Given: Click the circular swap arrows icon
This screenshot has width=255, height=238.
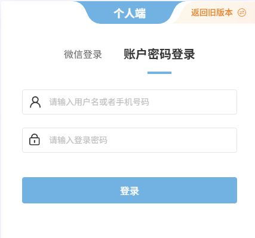Looking at the screenshot, I should coord(242,13).
